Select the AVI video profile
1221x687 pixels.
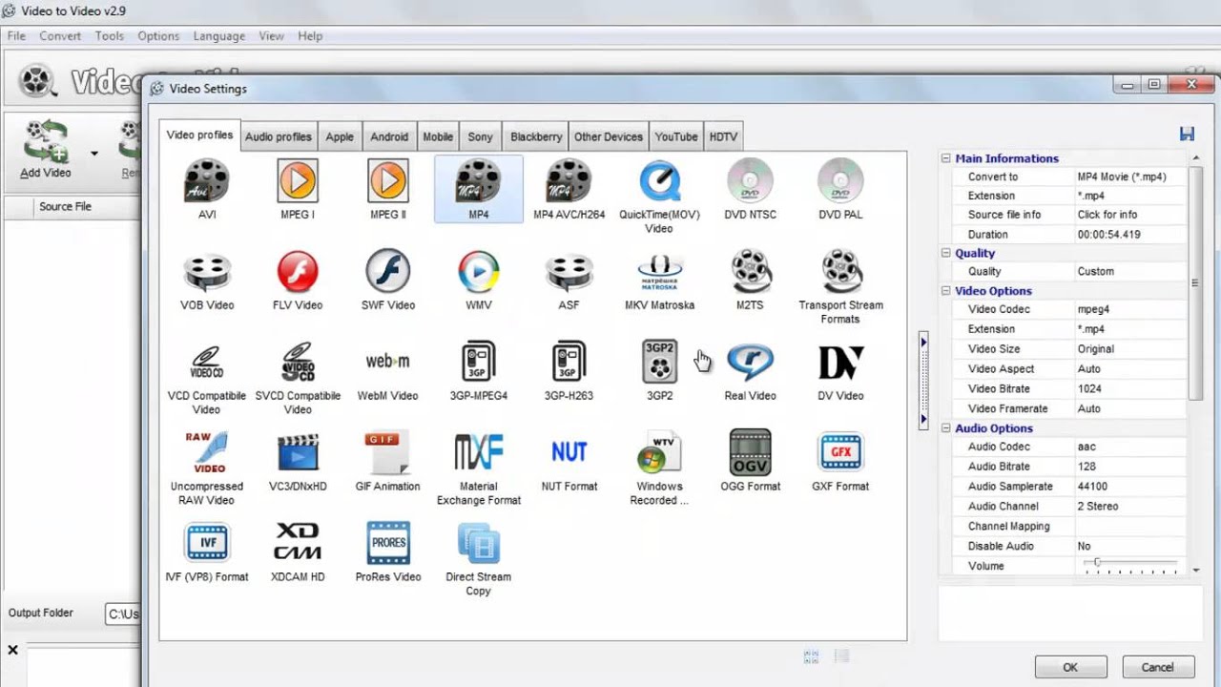(207, 189)
